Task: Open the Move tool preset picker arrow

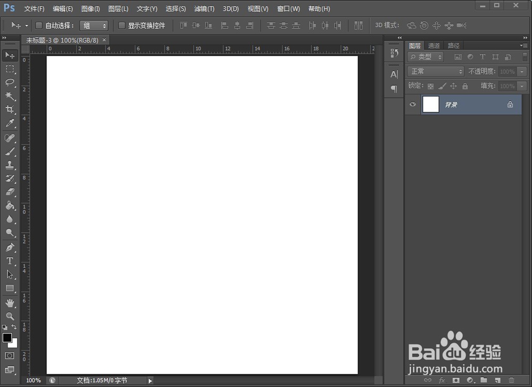Action: [x=27, y=26]
